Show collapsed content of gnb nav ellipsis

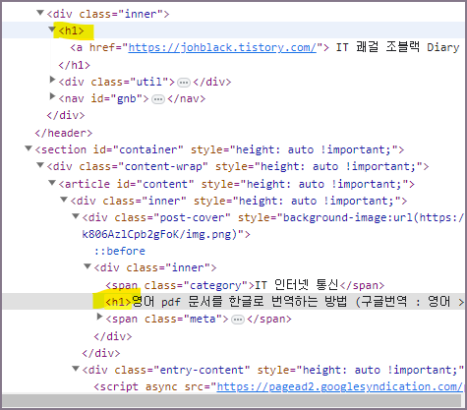click(x=158, y=99)
